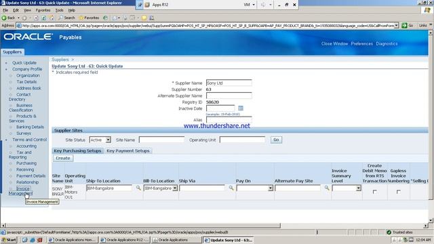Screen dimensions: 434x244
Task: Print the page from toolbar
Action: click(x=125, y=18)
